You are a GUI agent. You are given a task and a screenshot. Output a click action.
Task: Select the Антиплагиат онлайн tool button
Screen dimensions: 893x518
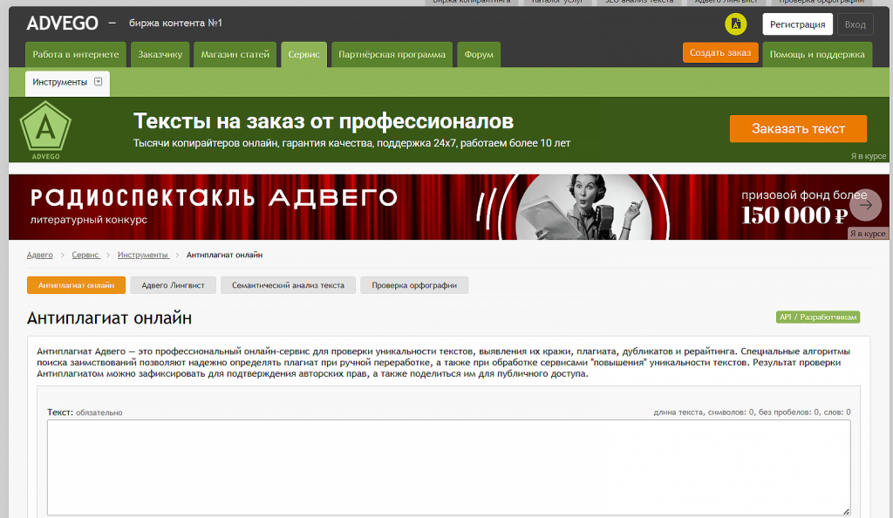coord(77,285)
